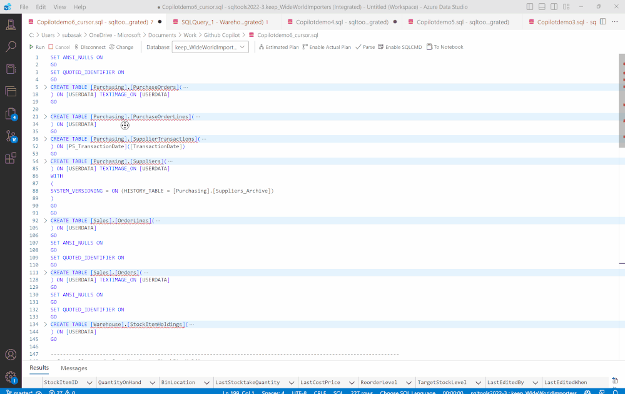Click the Azure Data Studio app icon

pos(8,7)
